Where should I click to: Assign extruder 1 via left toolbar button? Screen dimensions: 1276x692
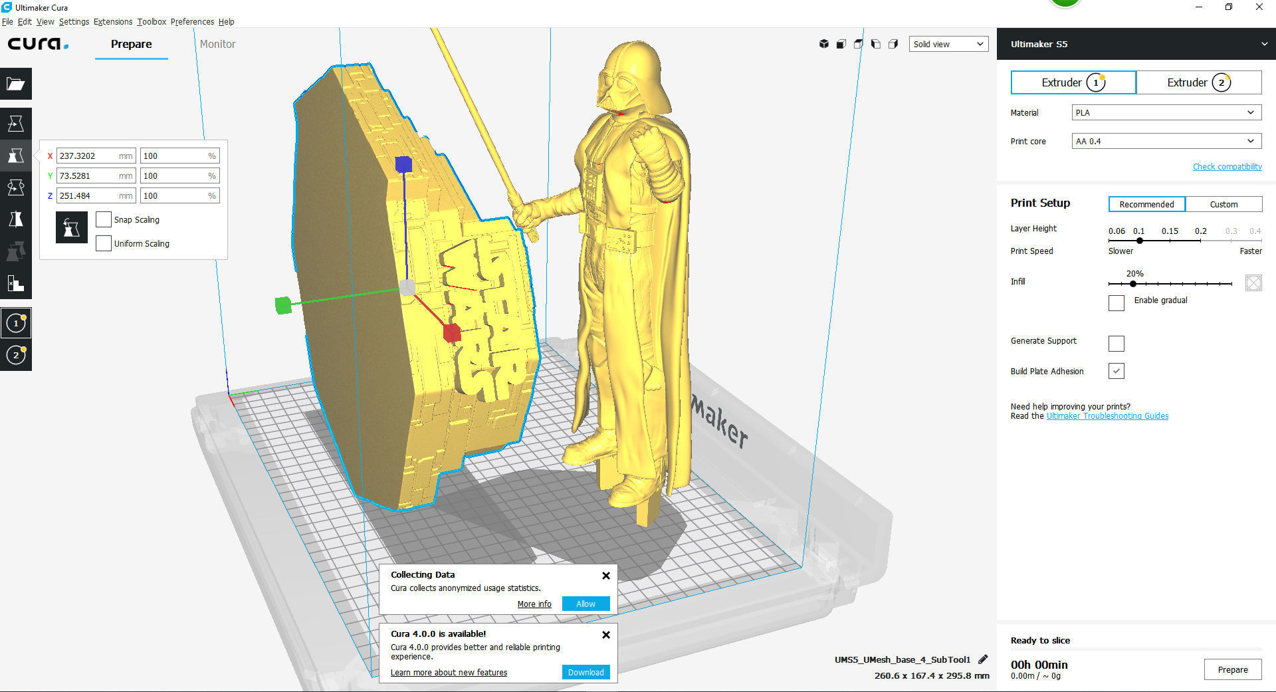16,323
